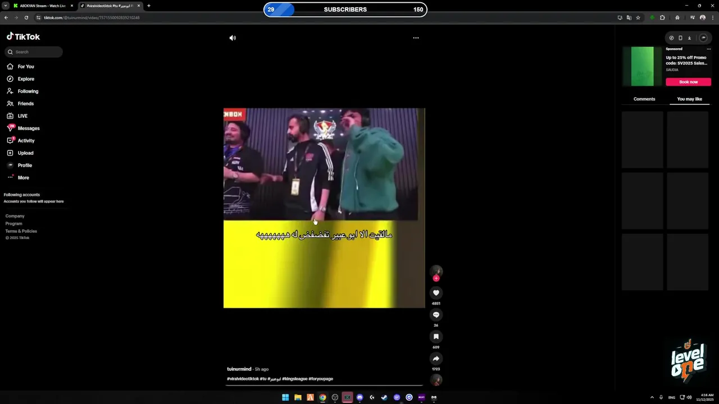Click the #kingsleague hashtag

[295, 379]
